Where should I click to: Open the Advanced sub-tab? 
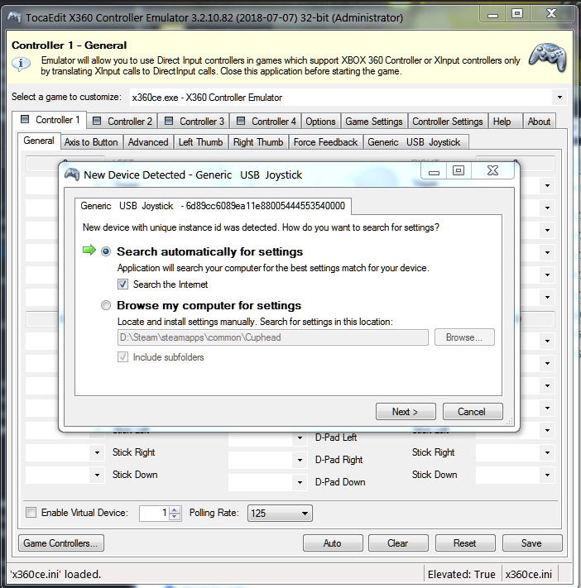(148, 142)
